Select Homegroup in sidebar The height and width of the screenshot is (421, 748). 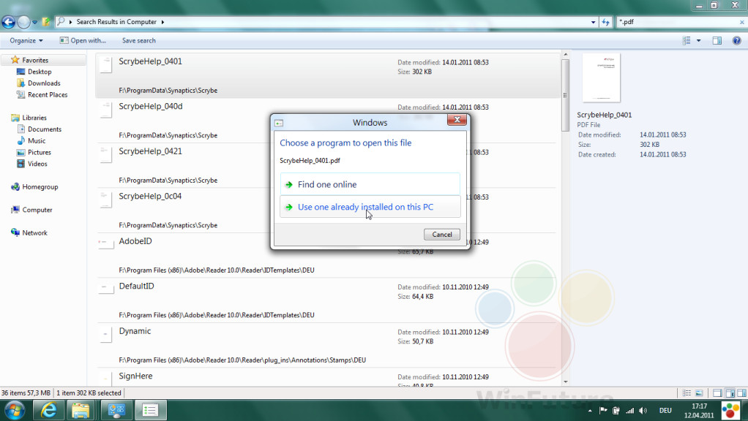point(40,186)
